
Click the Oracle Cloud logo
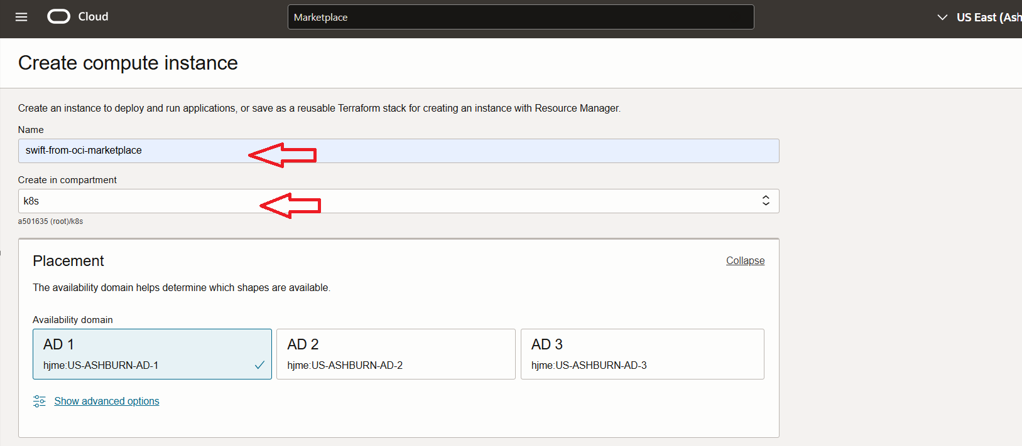coord(59,17)
